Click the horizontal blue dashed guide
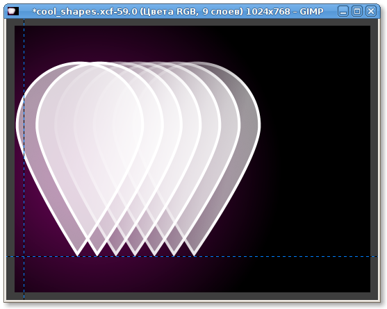387x309 pixels. (x=192, y=256)
